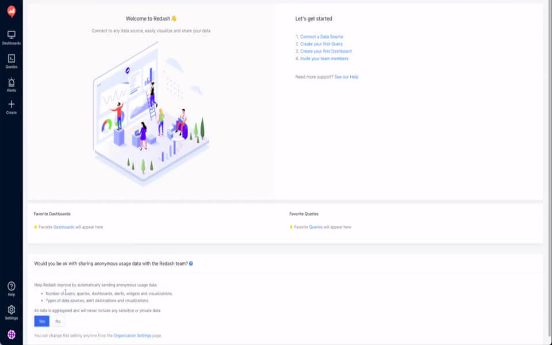Click the Favorite Queries section title

pos(304,214)
